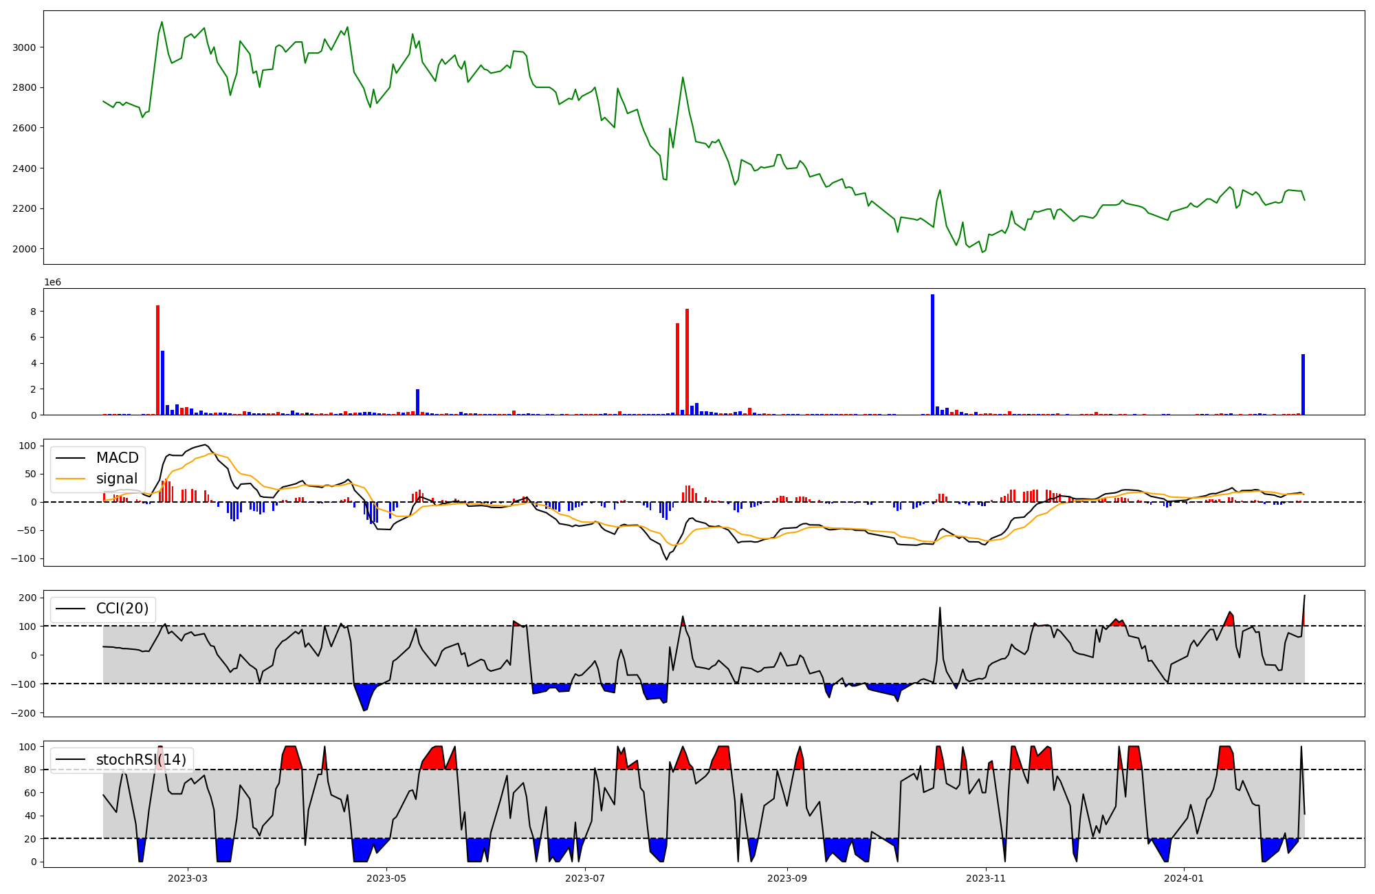The image size is (1375, 894).
Task: Click the CCI(20) legend label
Action: point(122,609)
